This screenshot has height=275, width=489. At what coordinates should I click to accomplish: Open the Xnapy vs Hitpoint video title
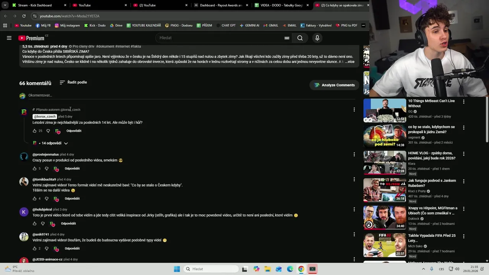tap(432, 211)
